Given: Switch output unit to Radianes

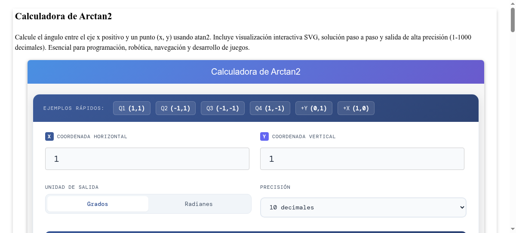Looking at the screenshot, I should point(199,204).
